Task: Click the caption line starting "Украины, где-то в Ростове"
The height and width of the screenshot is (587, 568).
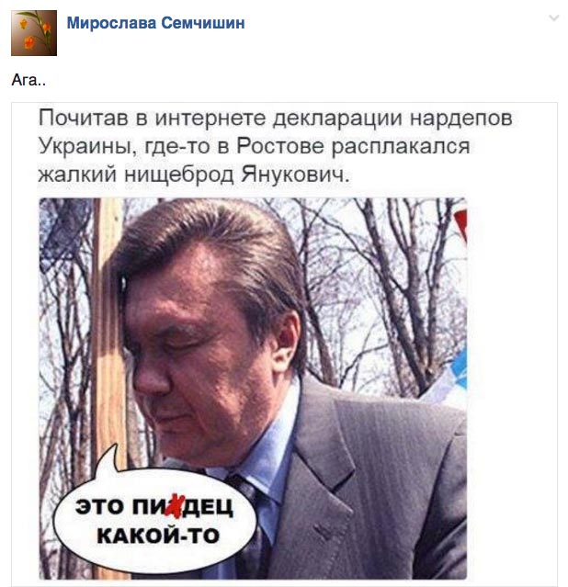Action: [254, 146]
